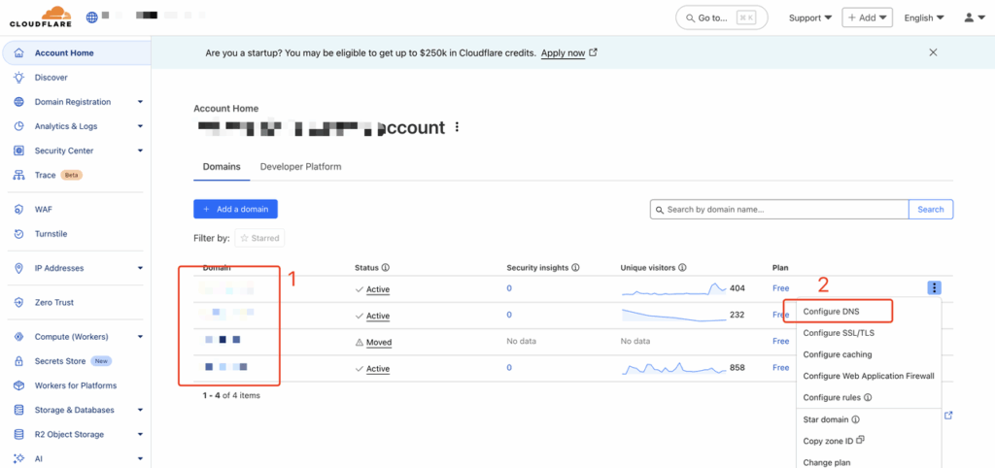Screen dimensions: 995x468
Task: Toggle the Starred filter
Action: pyautogui.click(x=259, y=239)
